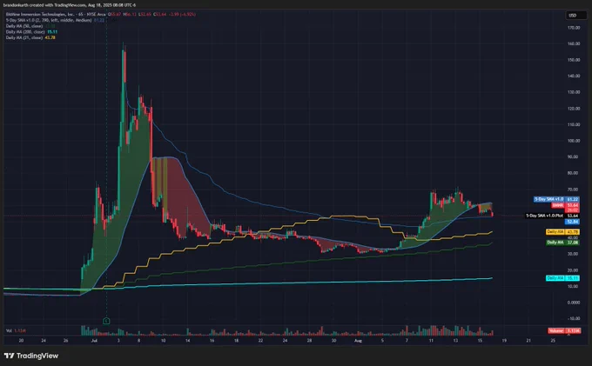592x366 pixels.
Task: Select the Daily MA (50, close) legend row
Action: click(x=30, y=26)
